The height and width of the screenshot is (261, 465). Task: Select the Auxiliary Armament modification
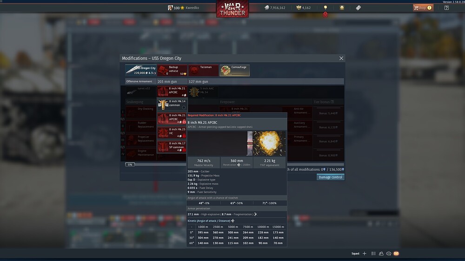297,126
